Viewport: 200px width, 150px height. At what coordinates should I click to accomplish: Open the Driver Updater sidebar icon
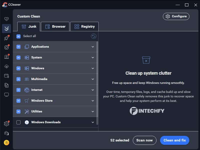(x=7, y=47)
